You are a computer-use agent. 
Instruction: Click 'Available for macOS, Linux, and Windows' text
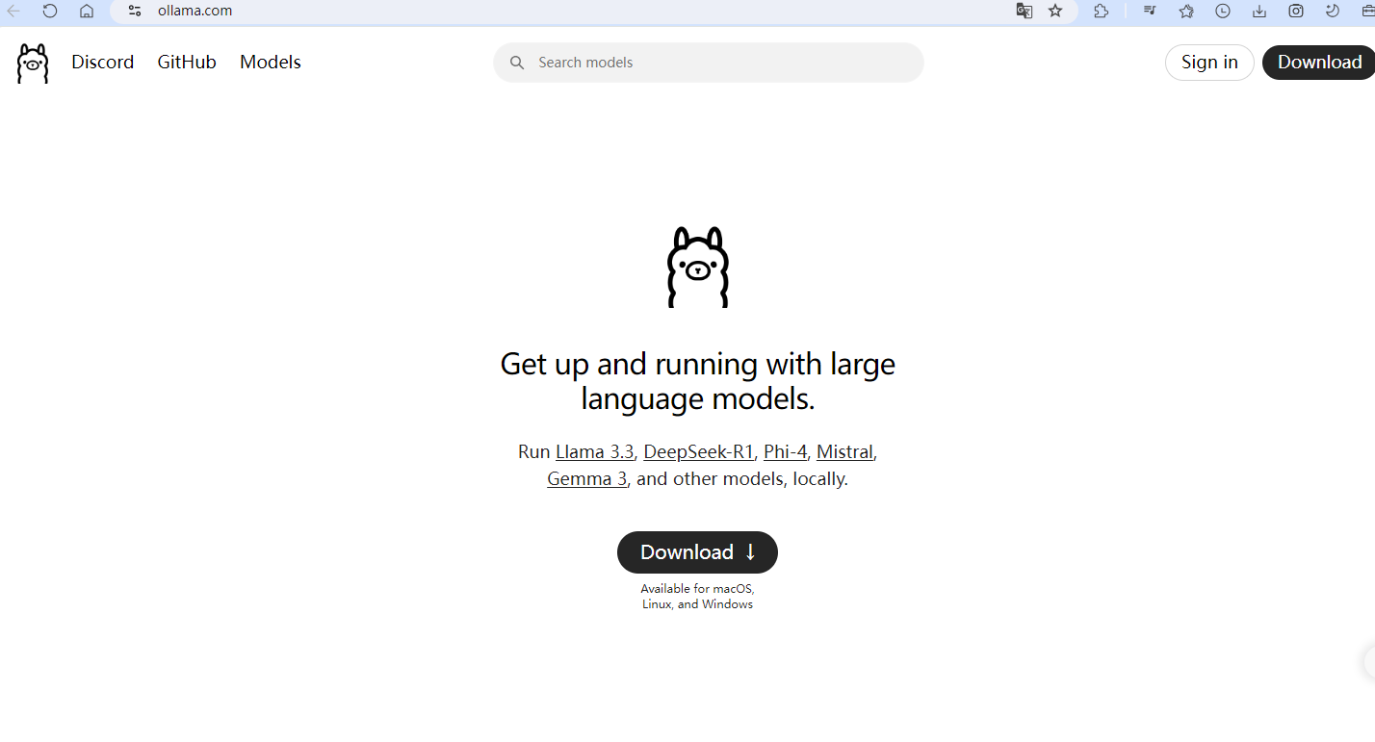point(697,596)
